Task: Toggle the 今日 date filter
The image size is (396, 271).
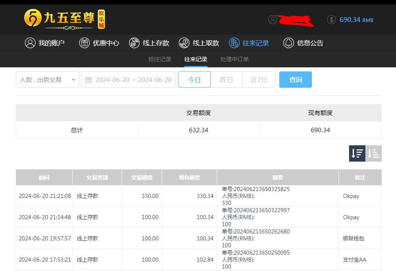Action: point(194,80)
